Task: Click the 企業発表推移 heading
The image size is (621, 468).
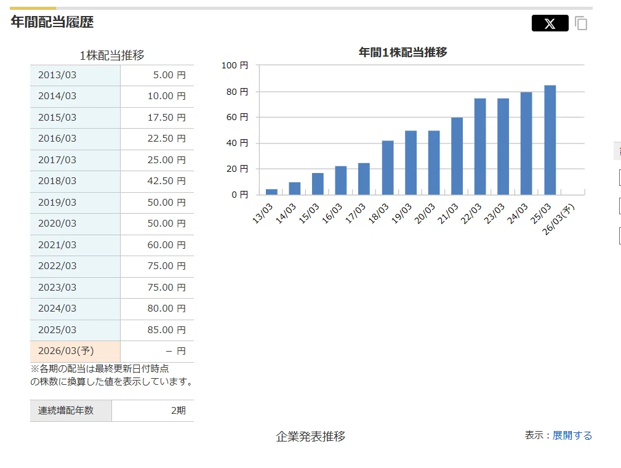Action: pos(310,437)
